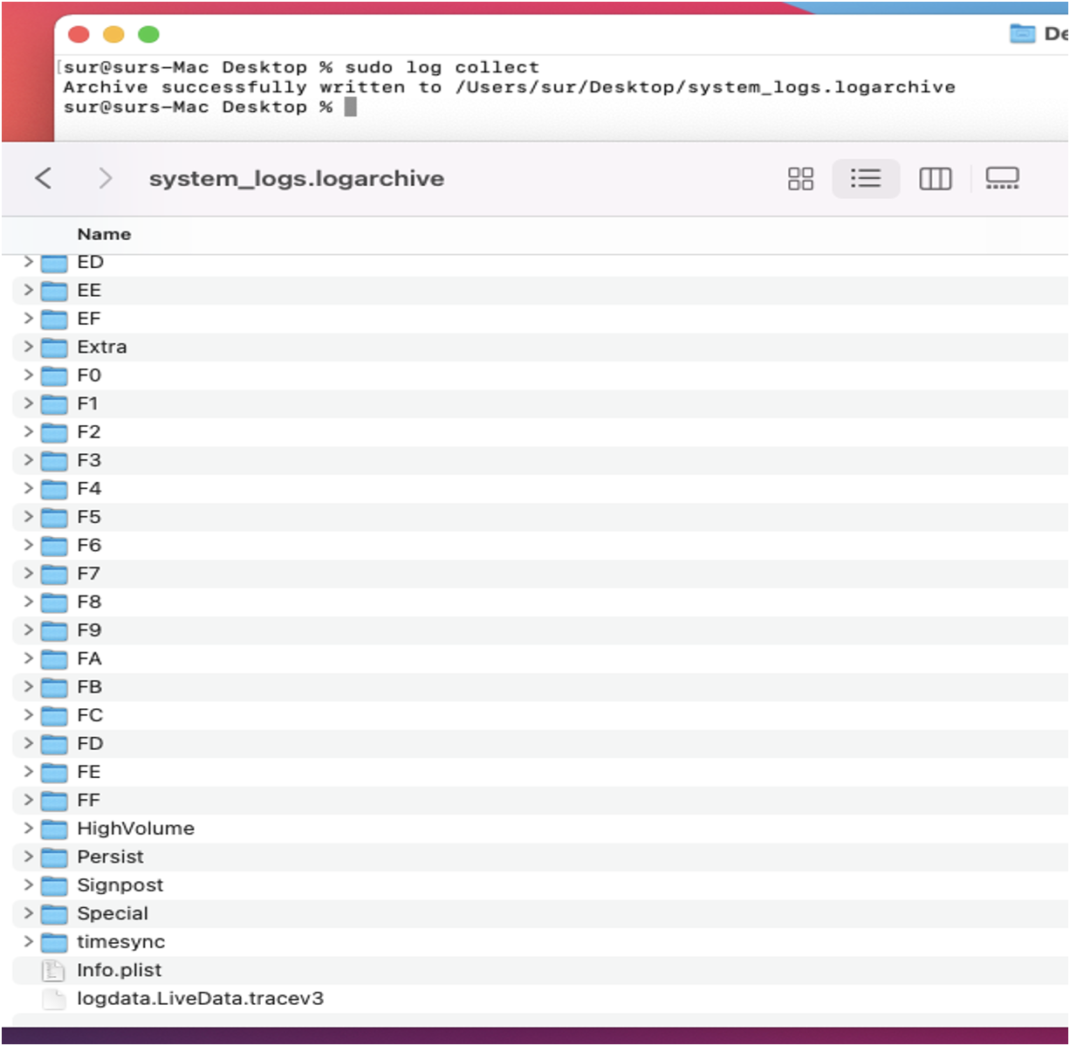Switch Finder to list view
The image size is (1070, 1046).
[866, 179]
